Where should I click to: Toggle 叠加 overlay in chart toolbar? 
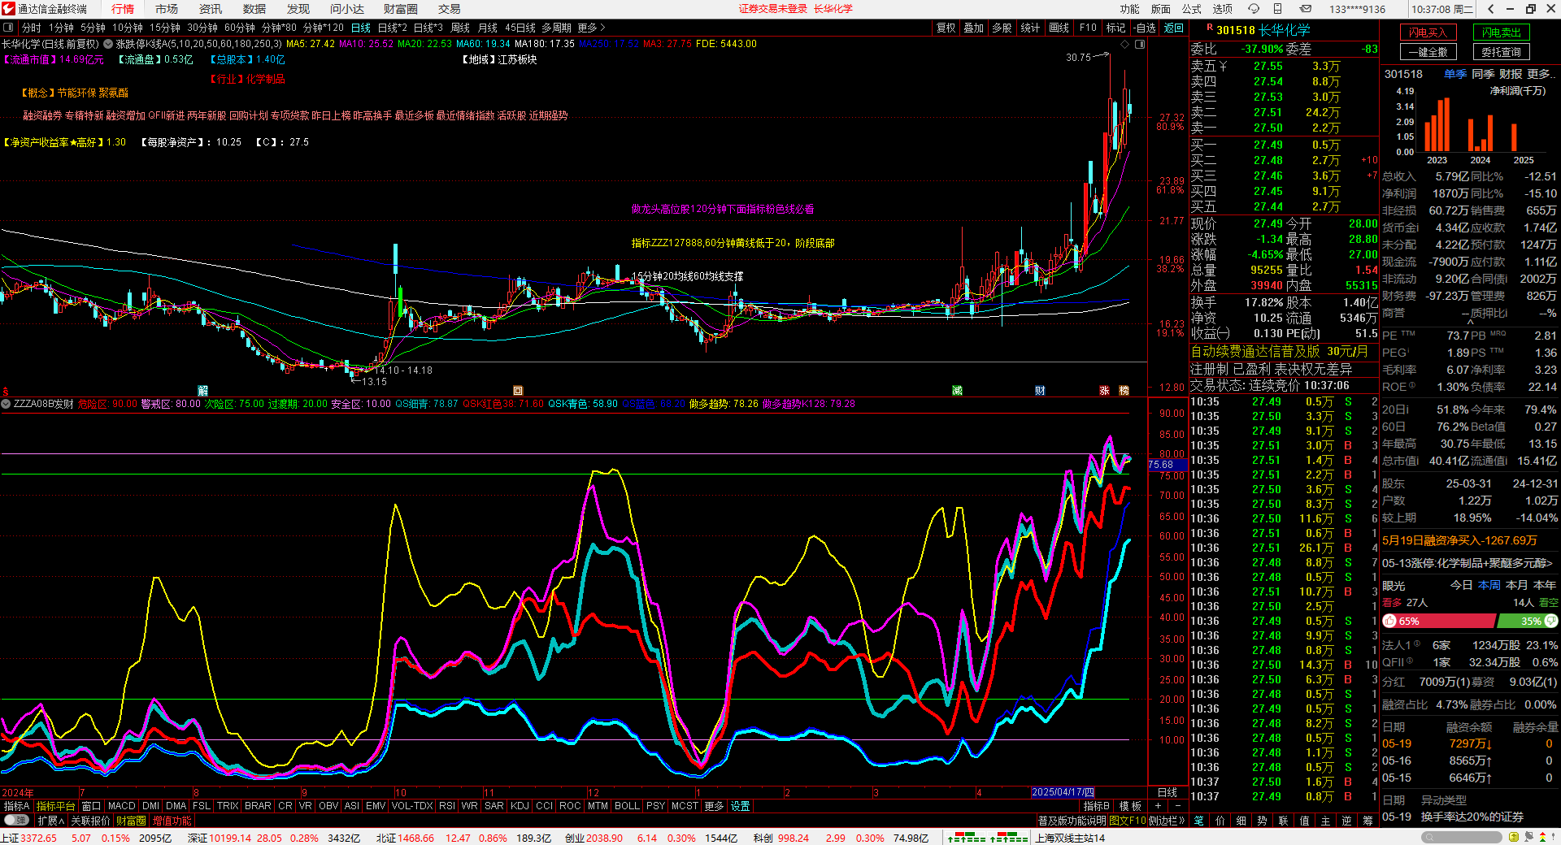point(974,28)
